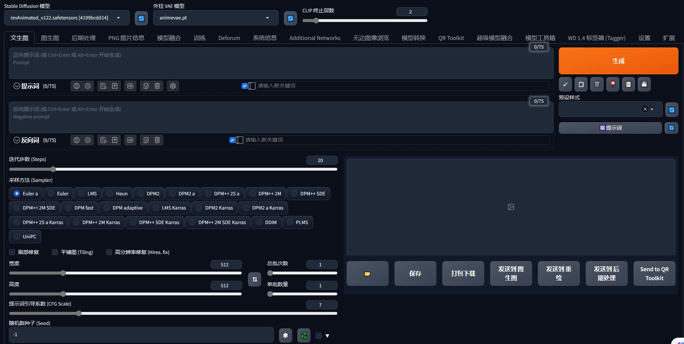Viewport: 684px width, 344px height.
Task: Click the floppy disk save style icon
Action: click(x=644, y=84)
